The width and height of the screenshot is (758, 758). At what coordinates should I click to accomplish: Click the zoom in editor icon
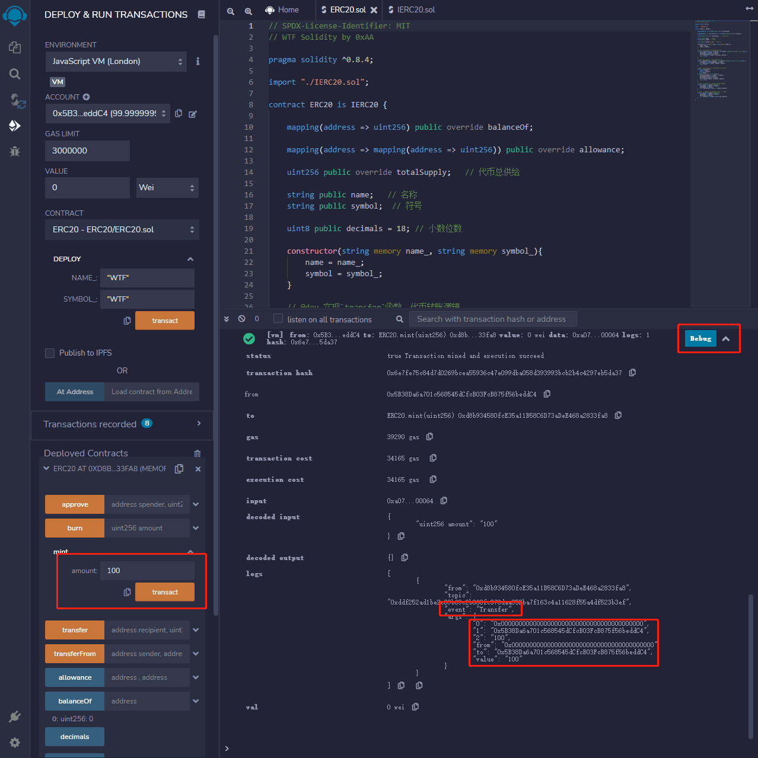point(249,11)
